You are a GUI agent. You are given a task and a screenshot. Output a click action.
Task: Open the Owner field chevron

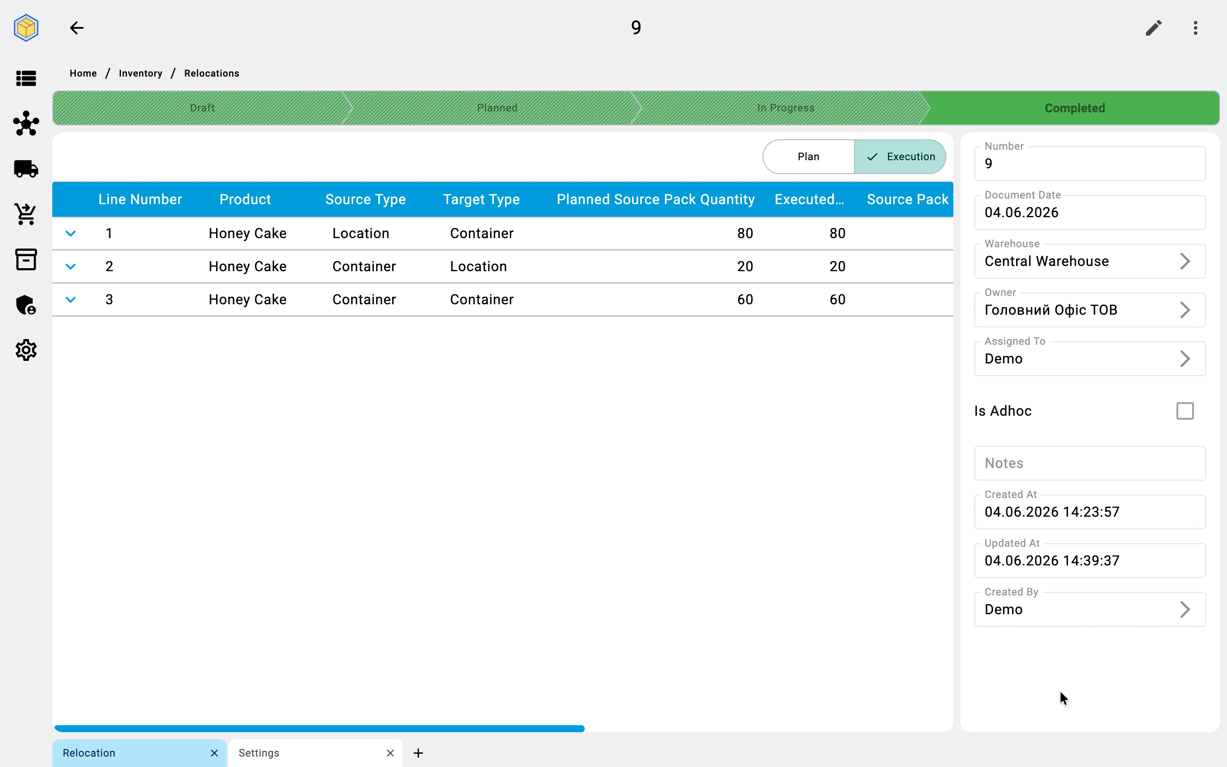point(1185,310)
